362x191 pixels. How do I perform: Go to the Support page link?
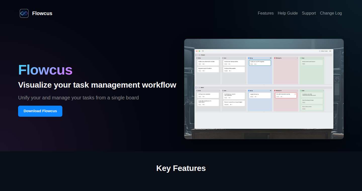309,13
